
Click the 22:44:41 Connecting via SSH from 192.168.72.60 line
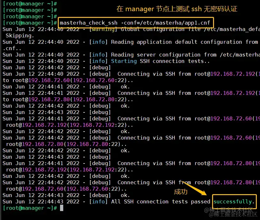point(131,118)
